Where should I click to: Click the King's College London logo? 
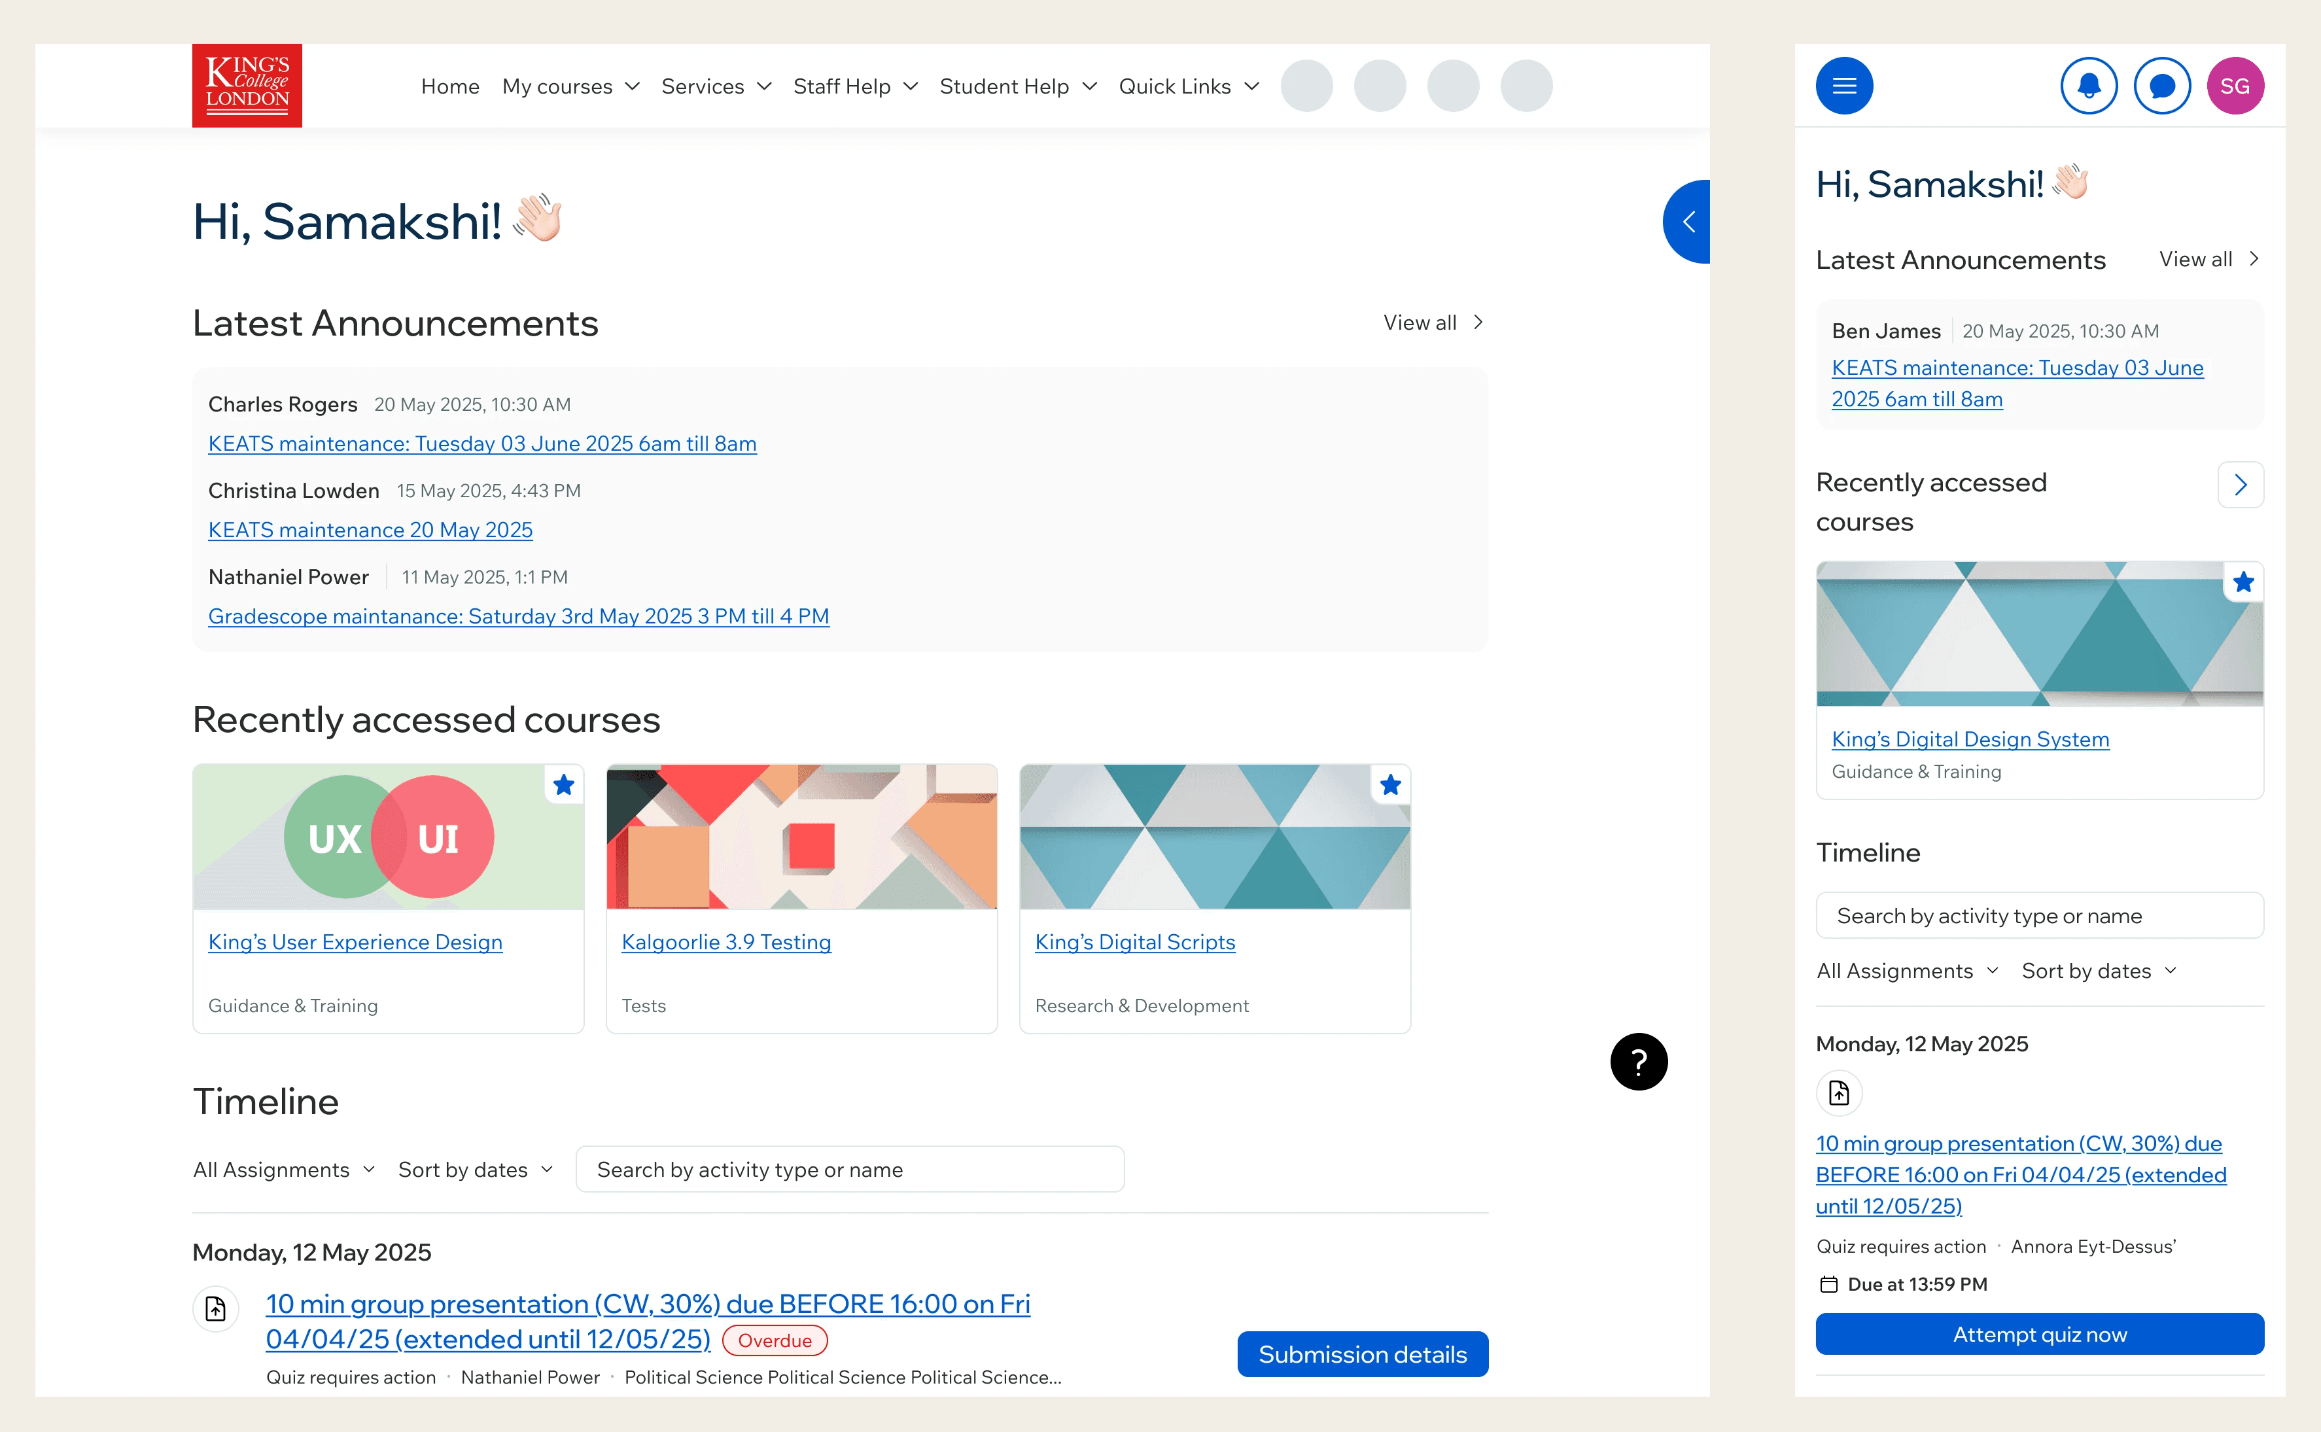pos(247,85)
